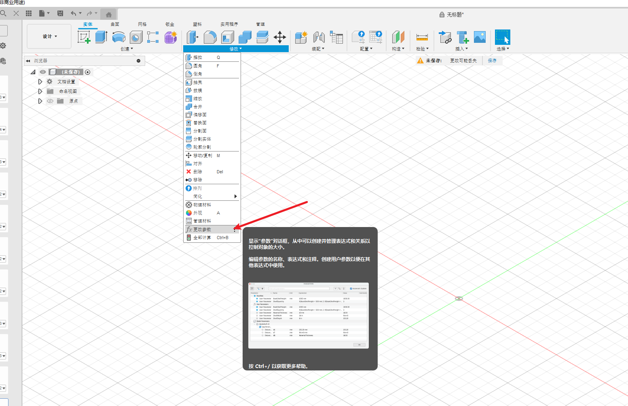628x406 pixels.
Task: Expand the 文档设置 tree node
Action: (40, 82)
